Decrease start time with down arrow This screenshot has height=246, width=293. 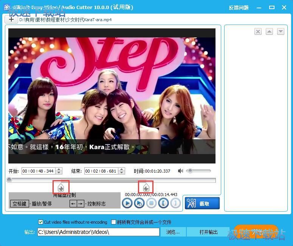tap(59, 173)
